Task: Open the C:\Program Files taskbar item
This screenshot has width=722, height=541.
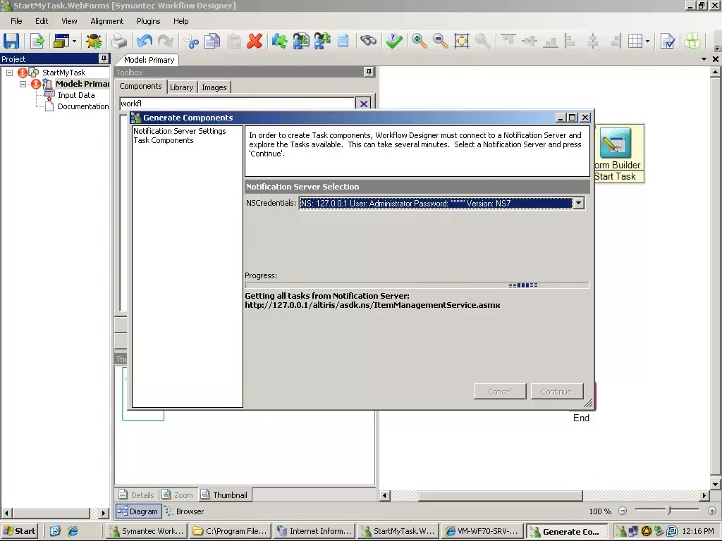Action: (x=231, y=531)
